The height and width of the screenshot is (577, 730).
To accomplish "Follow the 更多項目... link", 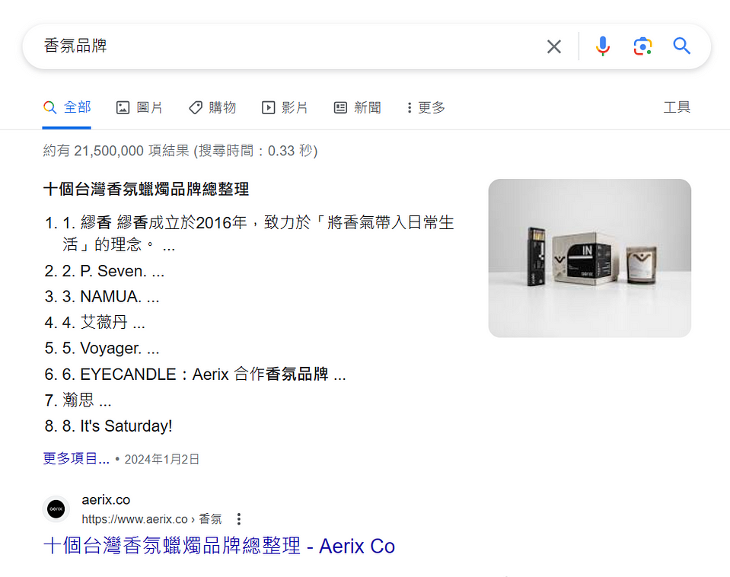I will (76, 459).
